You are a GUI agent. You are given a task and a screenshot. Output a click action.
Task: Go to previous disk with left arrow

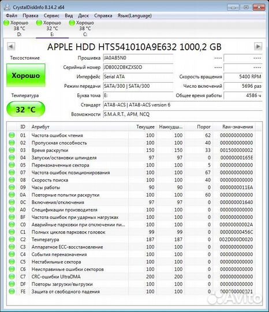coord(11,47)
